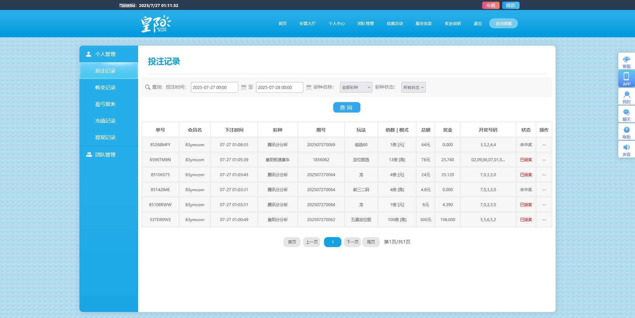Screen dimensions: 635x318
Task: Click draw numbers 02,09,06,07,01,0...
Action: click(x=488, y=160)
